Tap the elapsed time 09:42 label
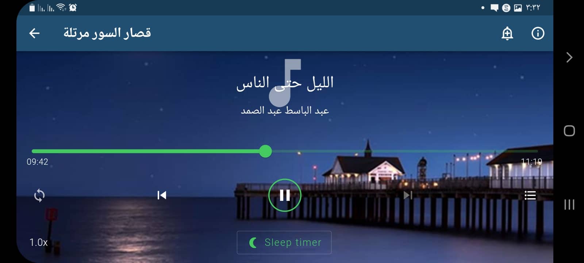584x263 pixels. (37, 162)
